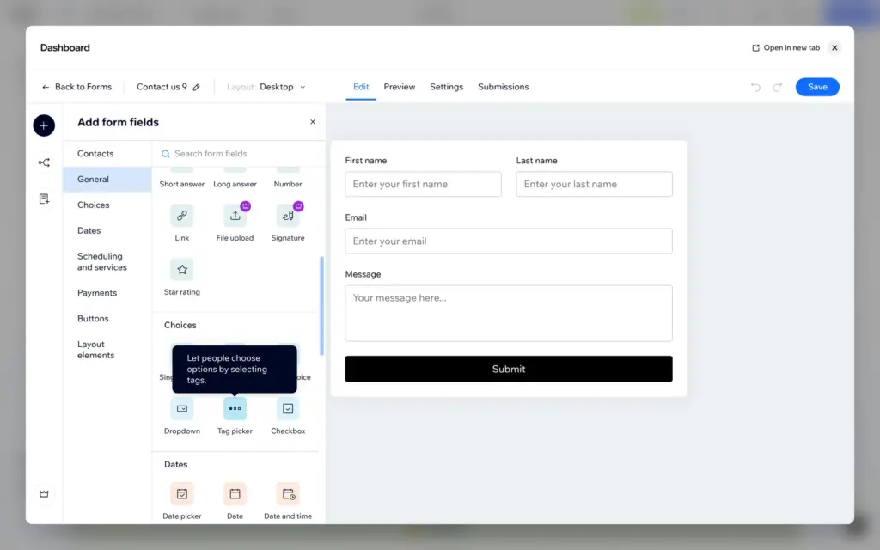Click the Dates section heading in field list
The height and width of the screenshot is (550, 880).
pos(175,465)
